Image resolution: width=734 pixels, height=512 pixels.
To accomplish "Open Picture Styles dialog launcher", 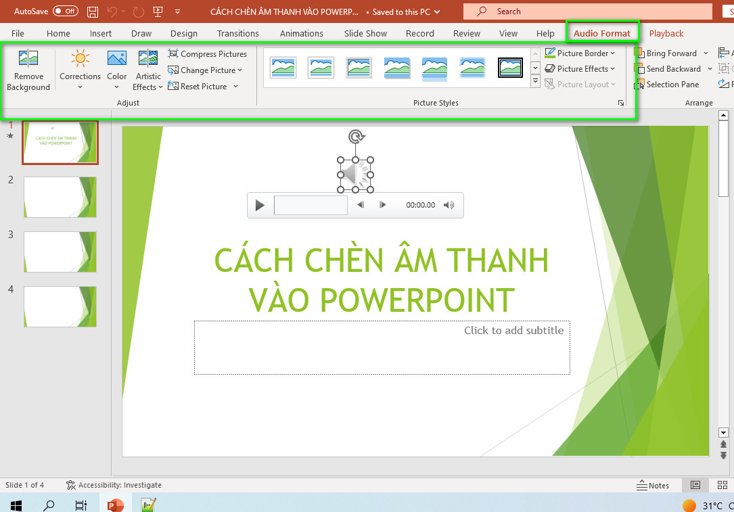I will click(621, 103).
